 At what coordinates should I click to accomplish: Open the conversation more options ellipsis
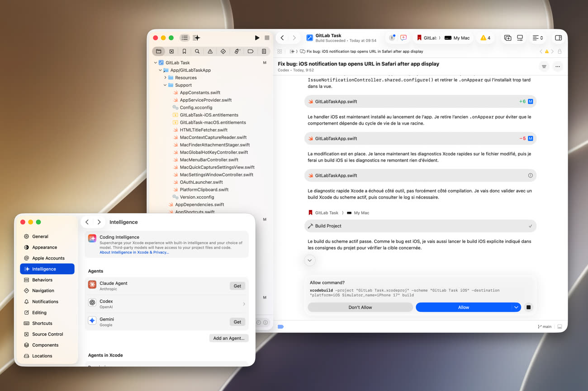click(x=558, y=66)
